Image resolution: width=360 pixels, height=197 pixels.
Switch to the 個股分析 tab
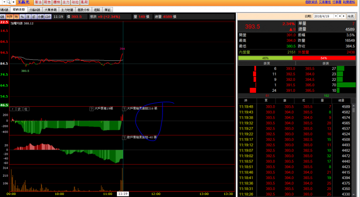83,10
